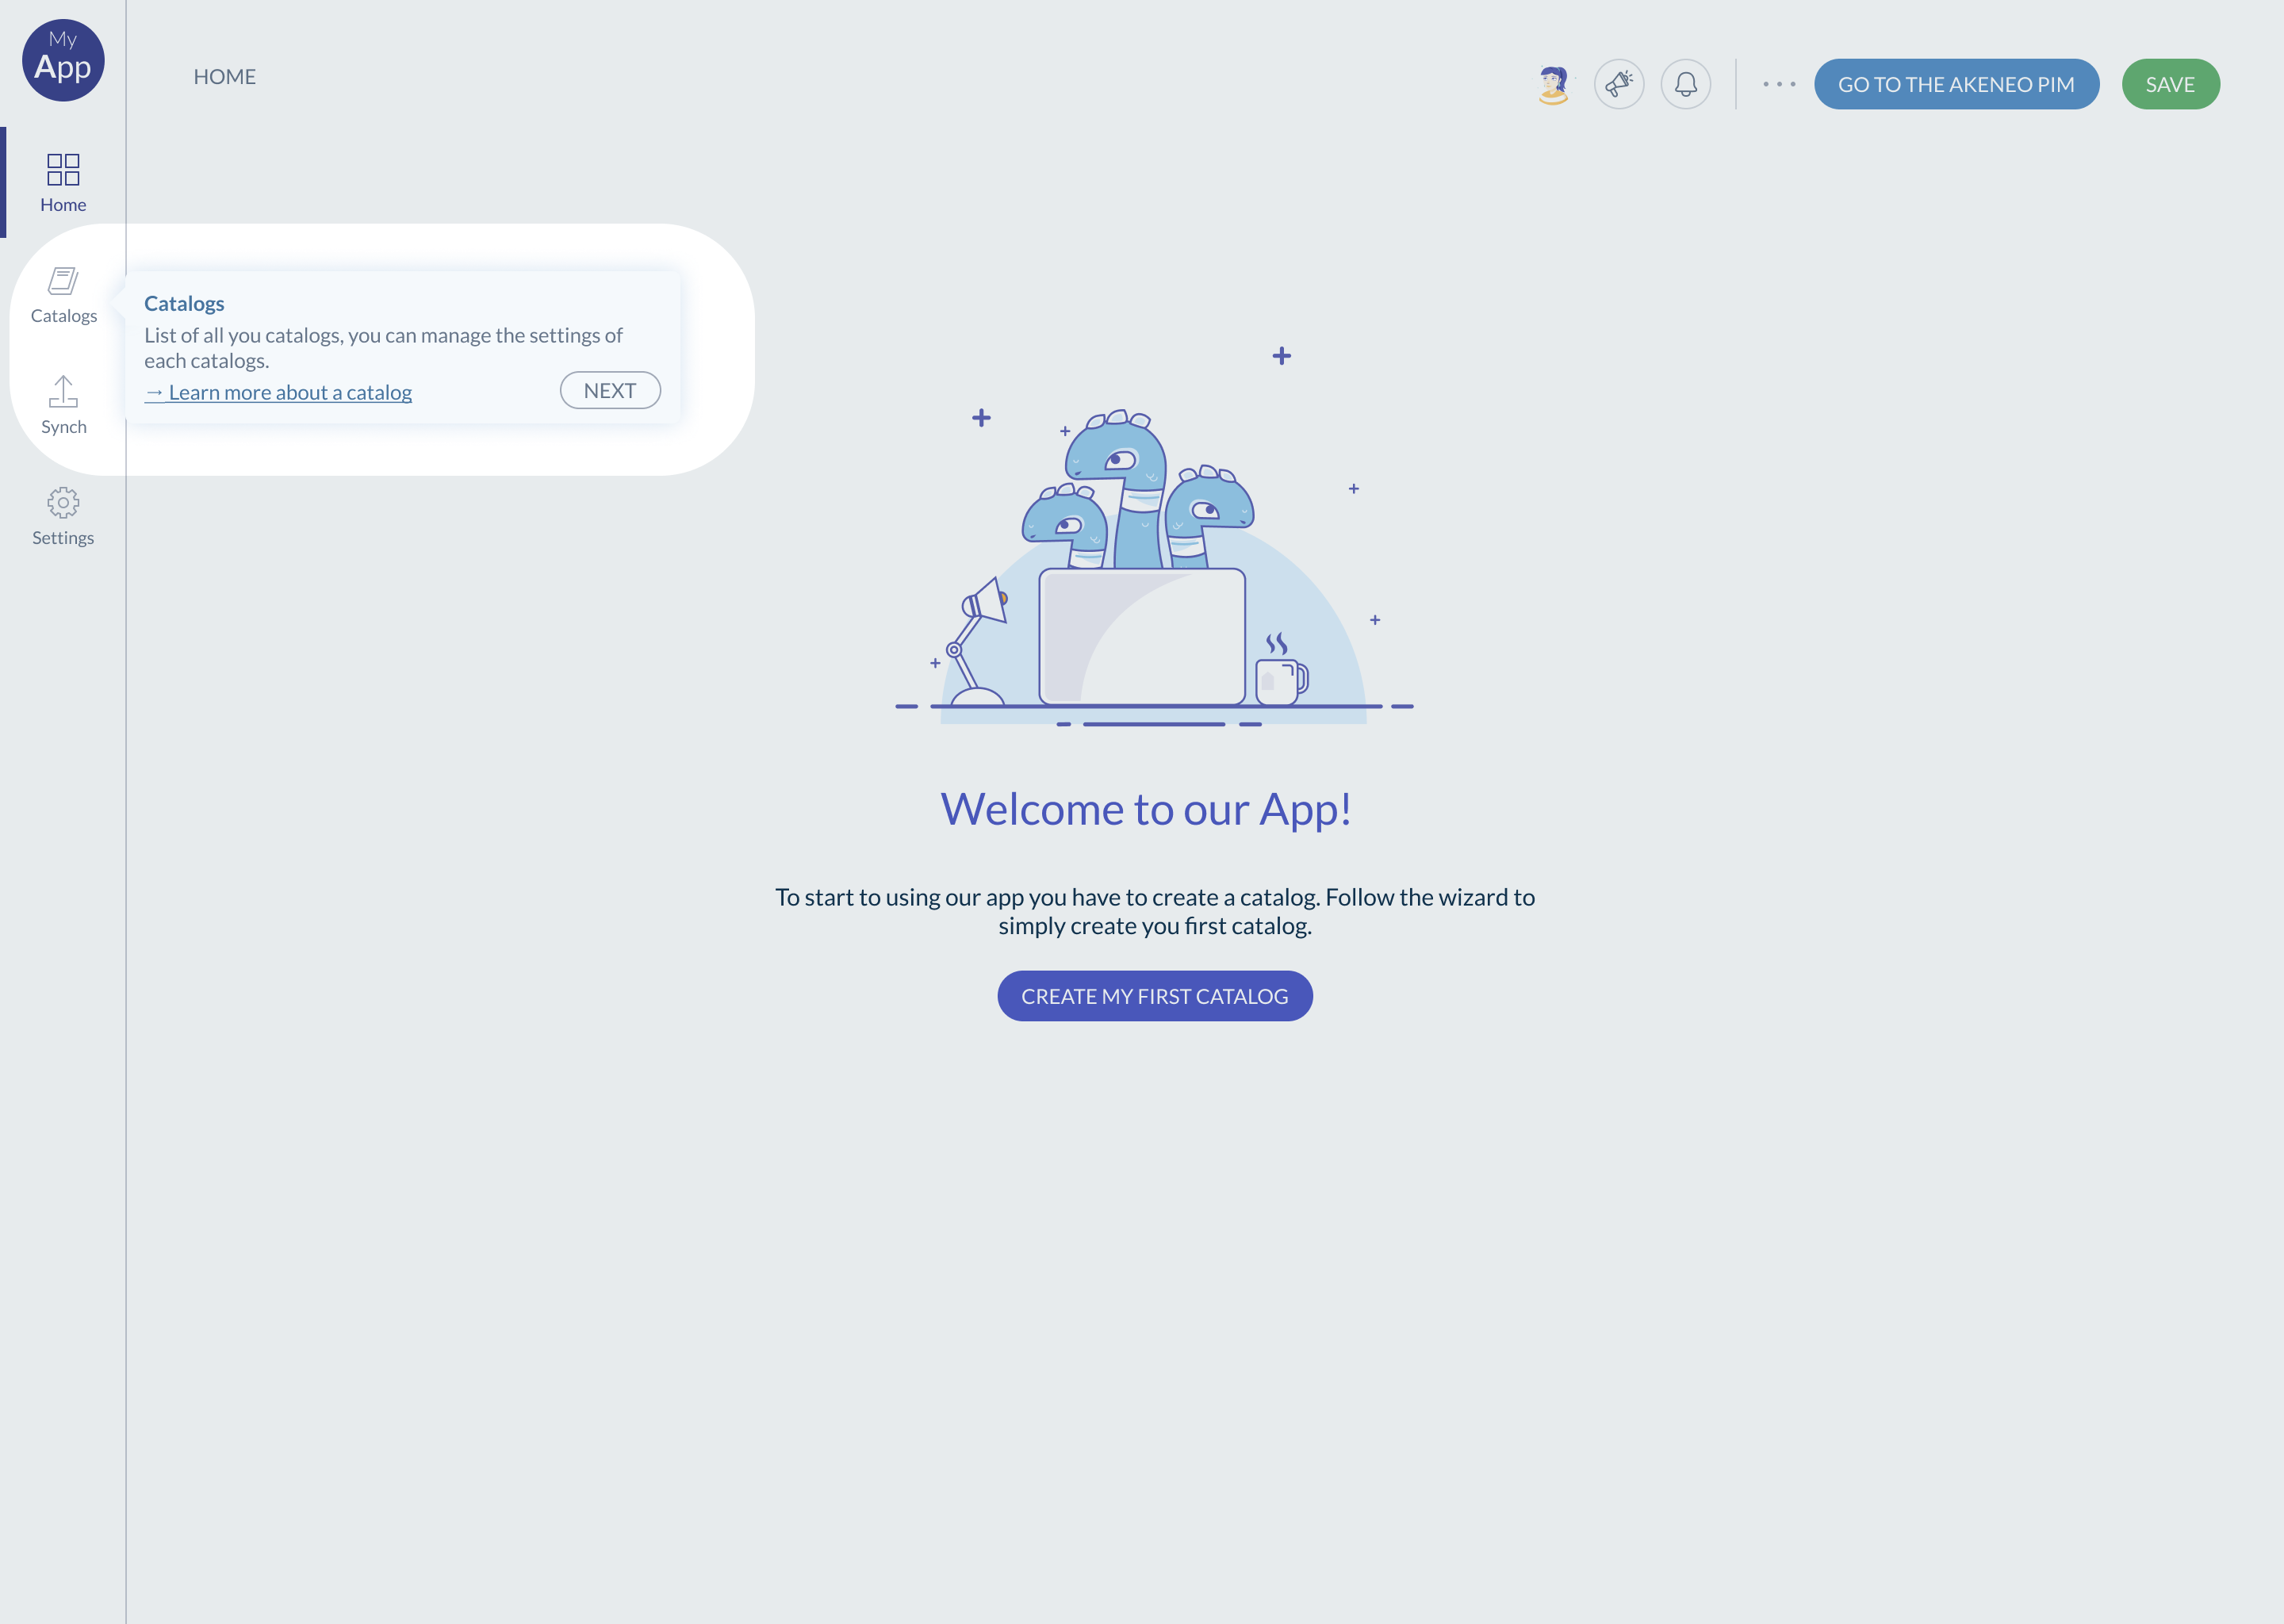Expand the Catalogs tooltip panel
This screenshot has height=1624, width=2284.
[63, 292]
